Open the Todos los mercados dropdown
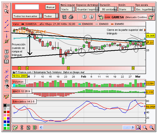Image resolution: width=157 pixels, height=133 pixels. [27, 16]
